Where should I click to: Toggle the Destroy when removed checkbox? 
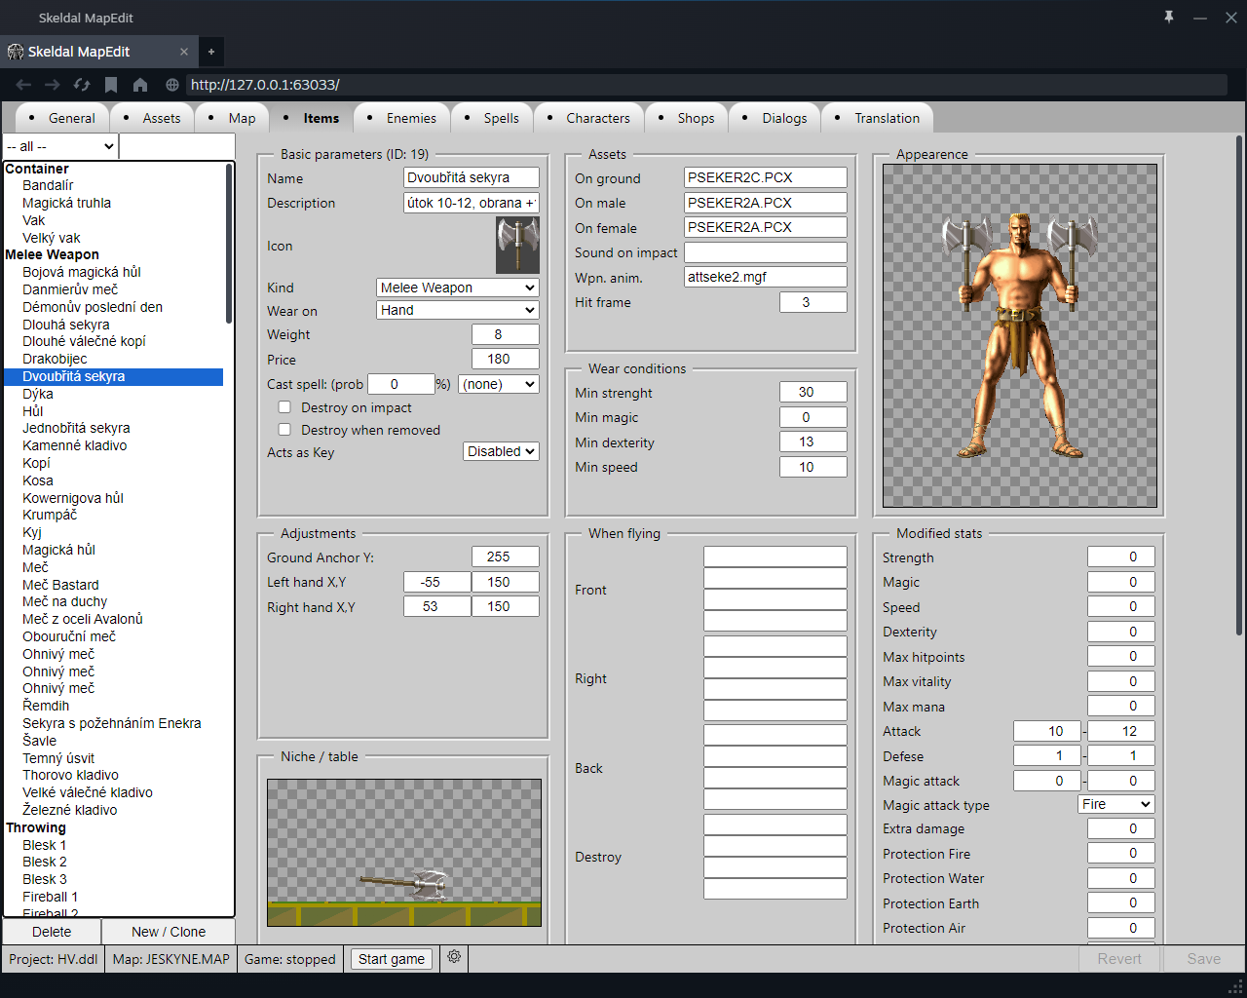[284, 430]
